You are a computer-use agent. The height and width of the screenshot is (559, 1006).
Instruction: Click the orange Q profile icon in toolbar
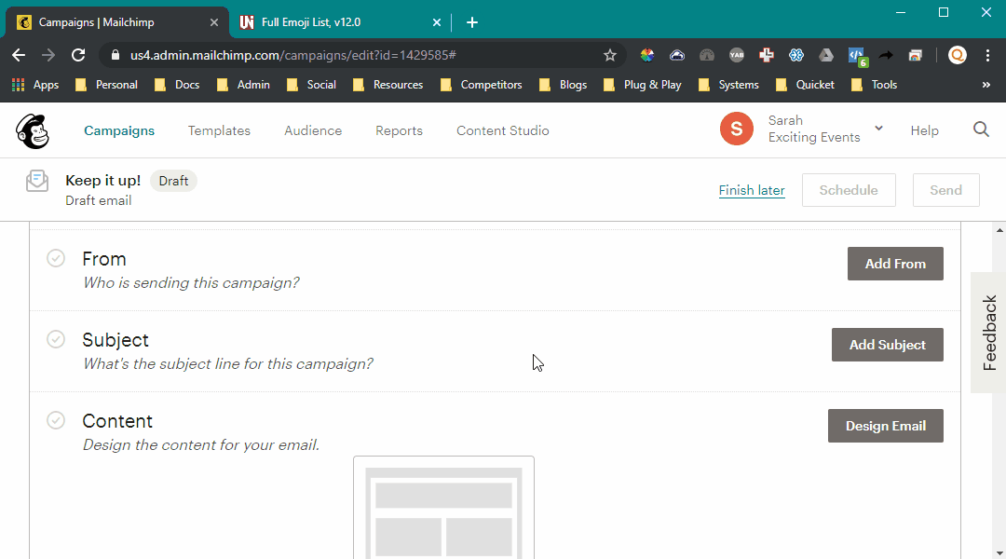[958, 55]
